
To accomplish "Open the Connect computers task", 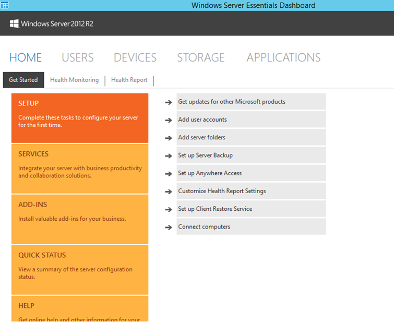I will (x=252, y=226).
